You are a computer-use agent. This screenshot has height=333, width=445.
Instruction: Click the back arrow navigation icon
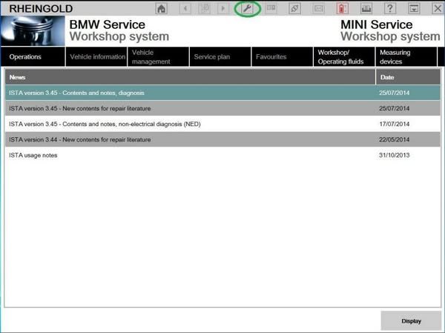click(x=185, y=8)
